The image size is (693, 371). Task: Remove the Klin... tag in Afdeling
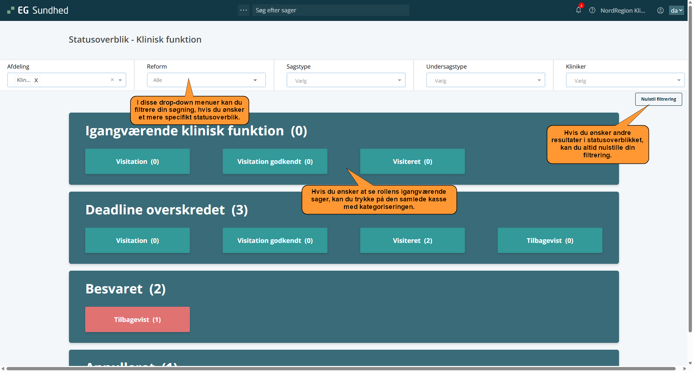36,80
